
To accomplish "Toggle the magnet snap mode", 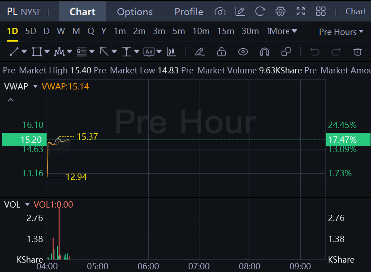I will point(264,52).
